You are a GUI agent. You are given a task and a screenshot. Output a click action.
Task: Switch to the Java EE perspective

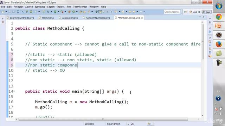click(x=195, y=12)
